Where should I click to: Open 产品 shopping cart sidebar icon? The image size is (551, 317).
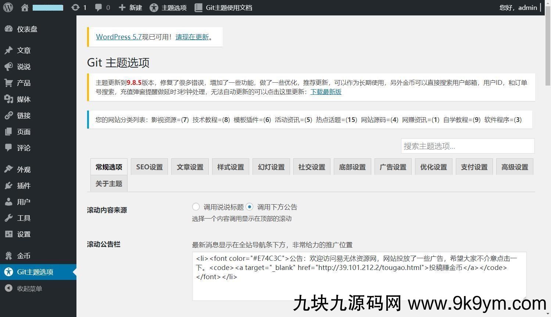pos(9,83)
